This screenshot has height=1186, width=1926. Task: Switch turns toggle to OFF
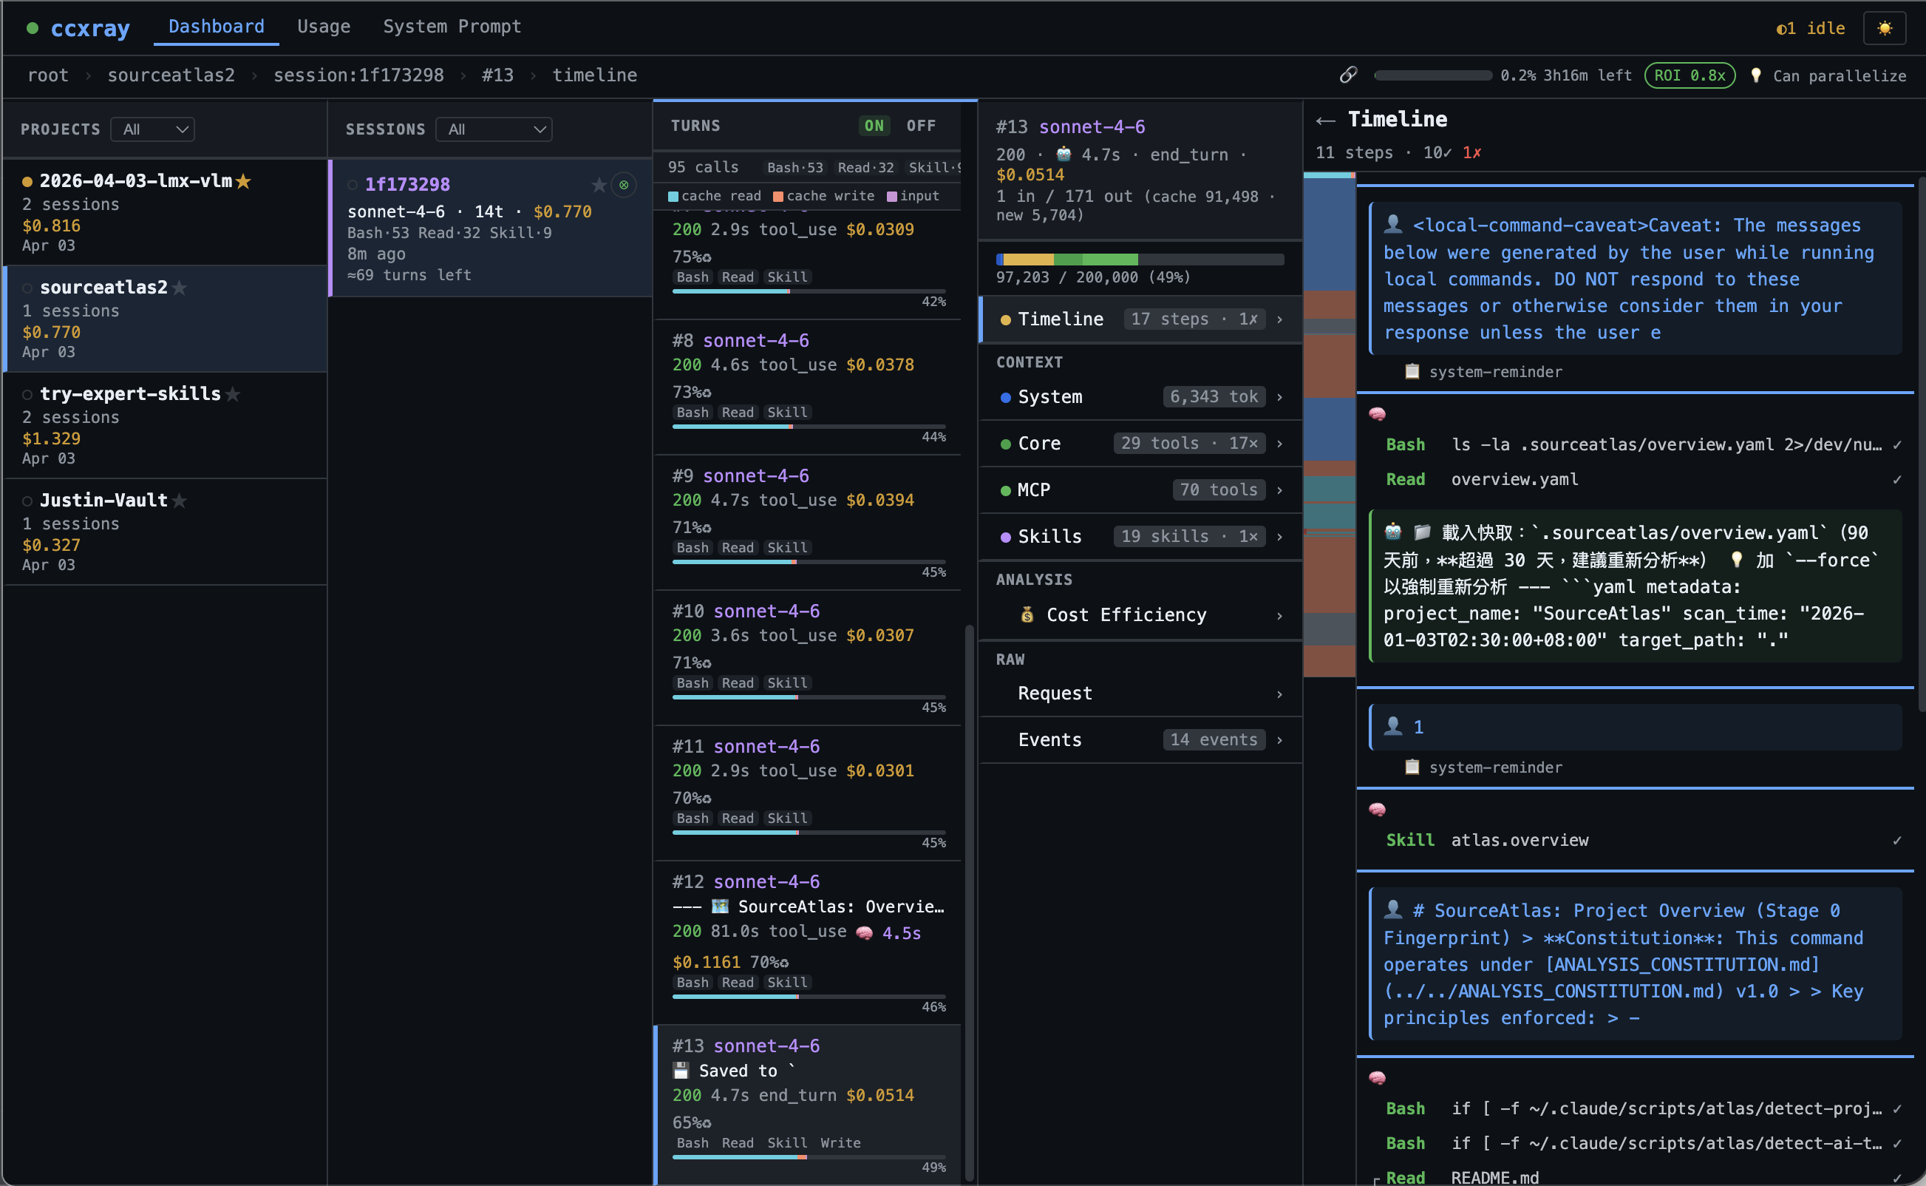921,126
